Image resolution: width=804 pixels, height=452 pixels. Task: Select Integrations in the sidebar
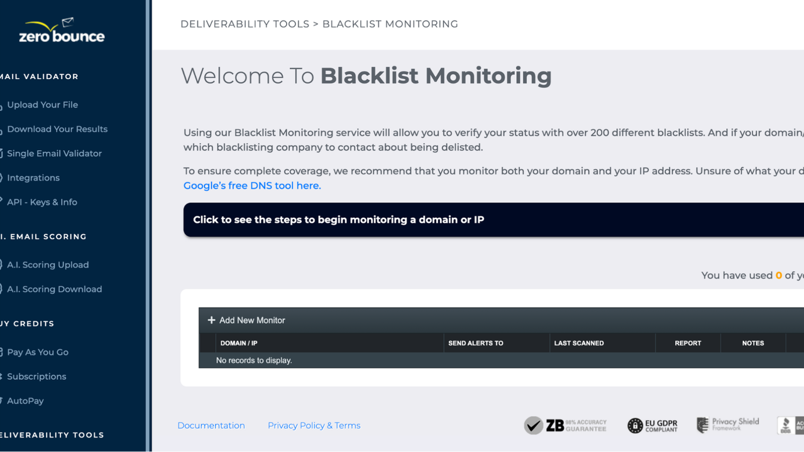click(x=33, y=178)
